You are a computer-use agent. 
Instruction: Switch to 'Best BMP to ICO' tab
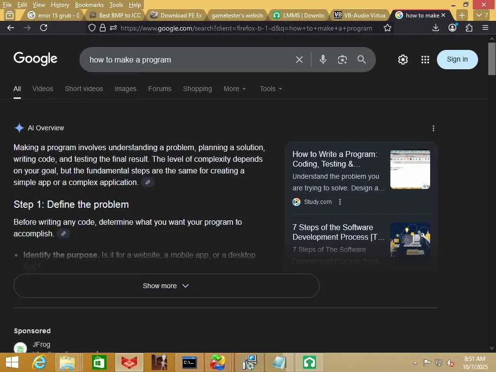click(115, 15)
